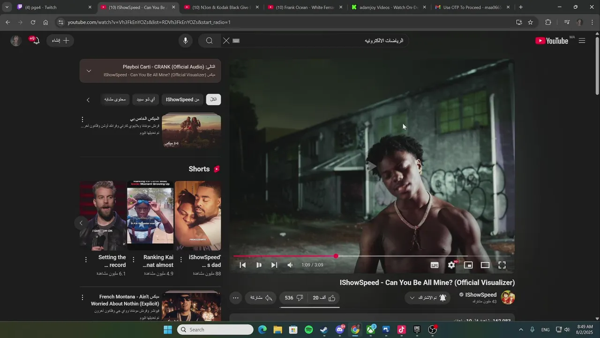
Task: Reload the page
Action: 33,22
